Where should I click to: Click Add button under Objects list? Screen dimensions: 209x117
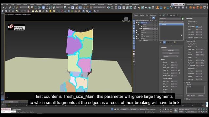188,96
